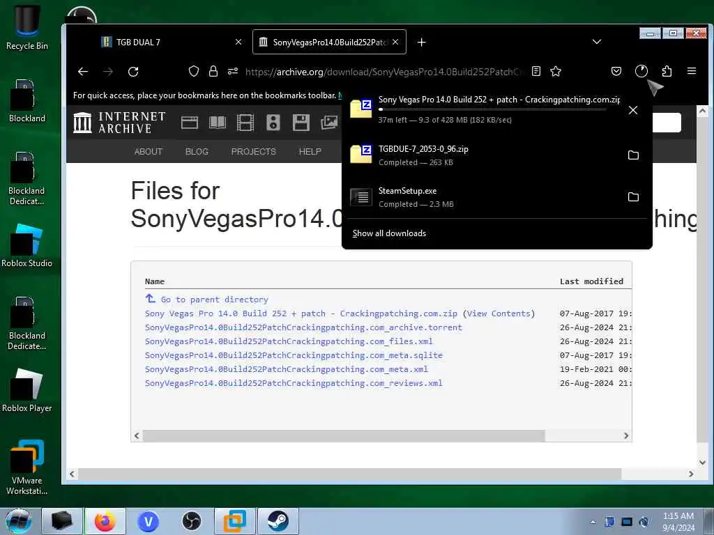Click the Sony Vegas Pro download progress bar
Image resolution: width=714 pixels, height=535 pixels.
492,109
